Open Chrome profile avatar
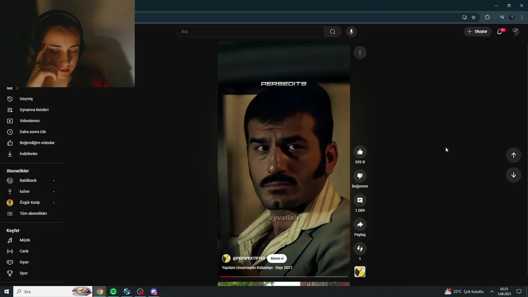The height and width of the screenshot is (297, 528). click(512, 17)
